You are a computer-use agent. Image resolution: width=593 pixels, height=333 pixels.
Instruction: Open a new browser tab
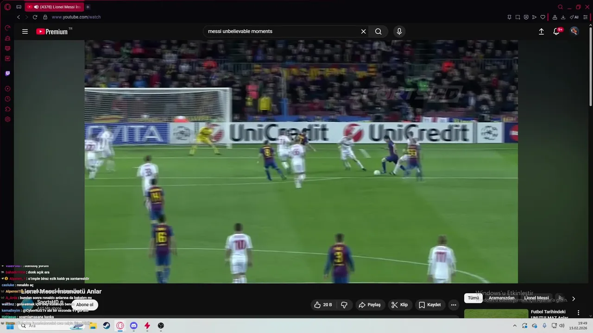(88, 7)
